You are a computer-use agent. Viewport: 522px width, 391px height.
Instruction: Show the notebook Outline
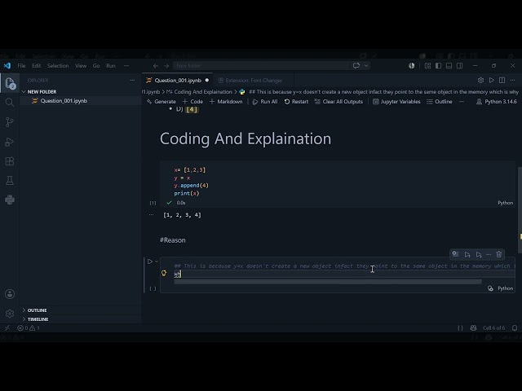[x=440, y=102]
